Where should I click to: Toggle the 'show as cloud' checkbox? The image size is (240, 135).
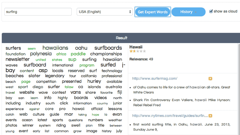[x=211, y=11]
